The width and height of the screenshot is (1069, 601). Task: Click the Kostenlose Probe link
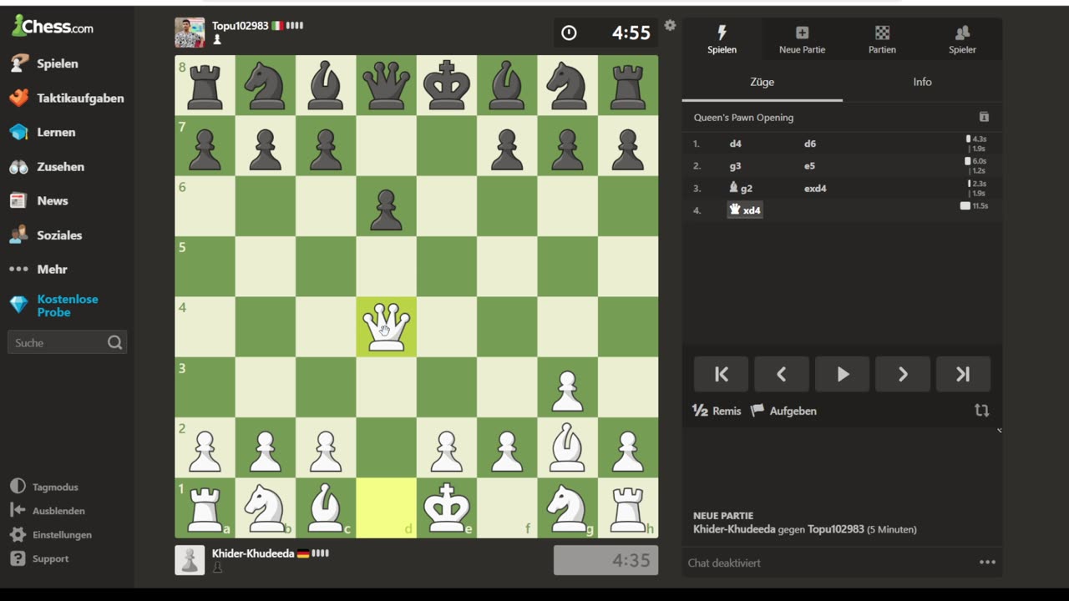point(67,306)
